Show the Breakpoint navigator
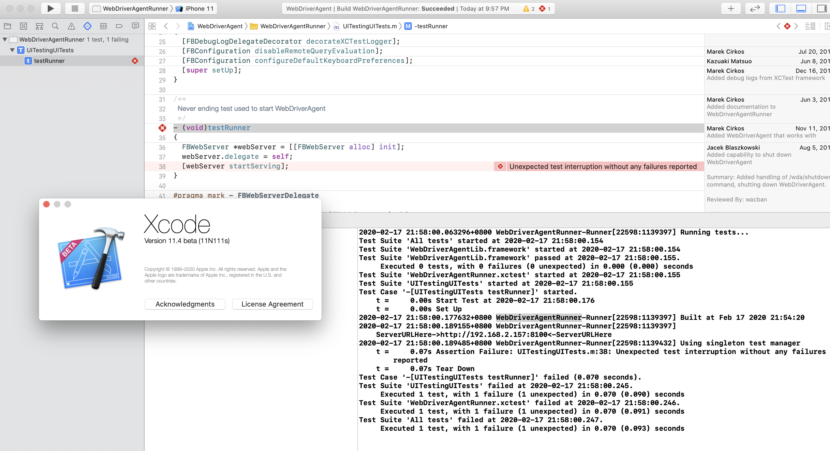This screenshot has width=830, height=451. click(x=119, y=26)
